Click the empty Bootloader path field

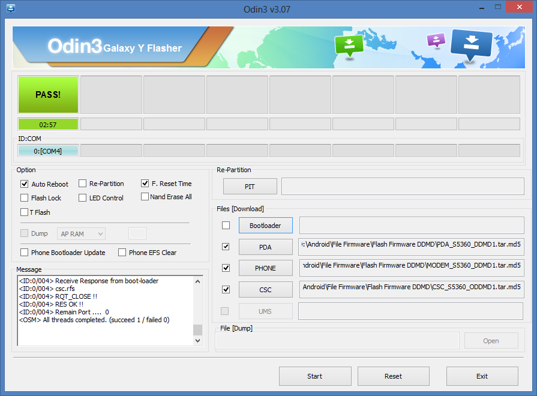coord(412,226)
